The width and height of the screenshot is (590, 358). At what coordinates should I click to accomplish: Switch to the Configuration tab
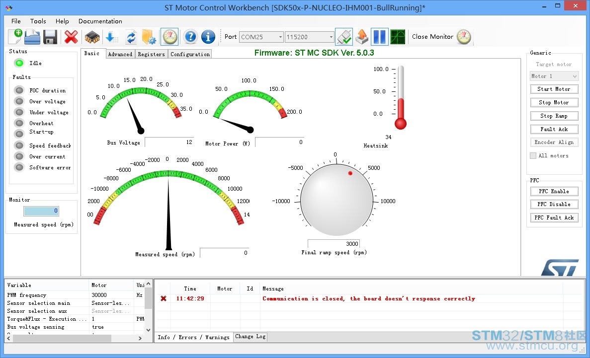coord(190,54)
